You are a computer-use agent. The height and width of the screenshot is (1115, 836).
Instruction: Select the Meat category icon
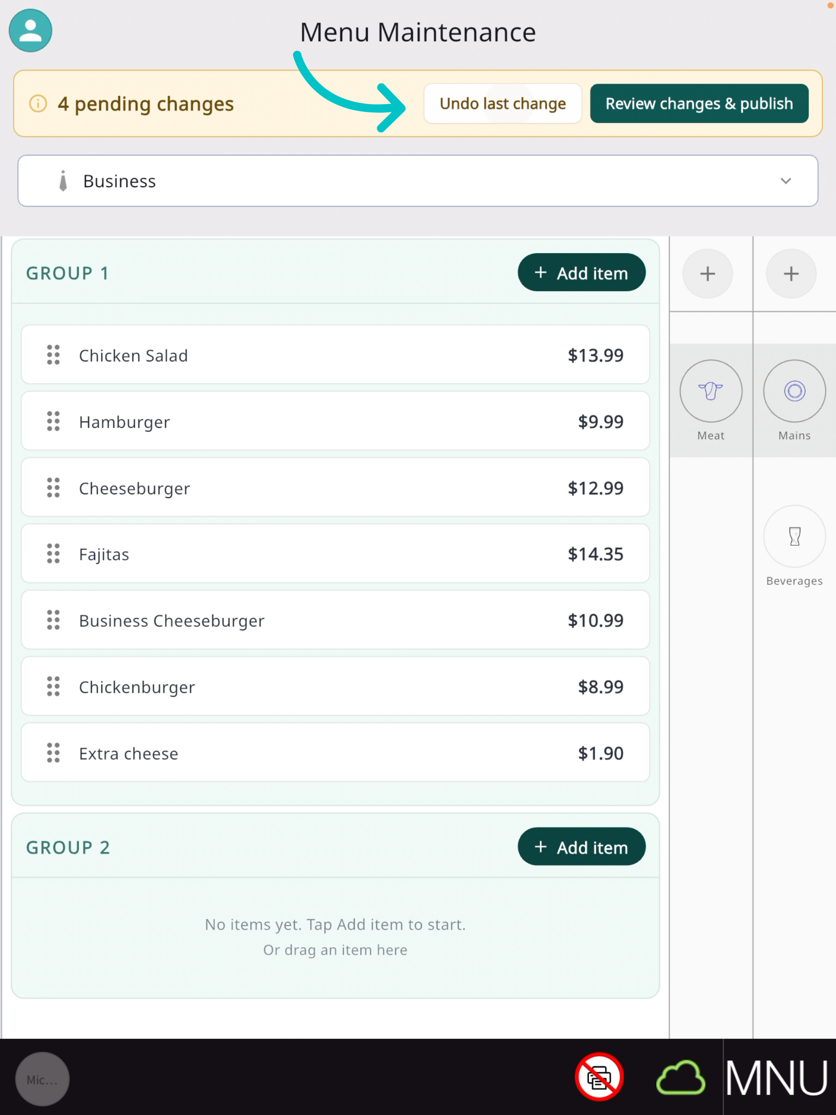[x=711, y=391]
